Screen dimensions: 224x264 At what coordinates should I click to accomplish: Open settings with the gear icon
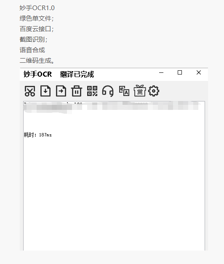154,91
